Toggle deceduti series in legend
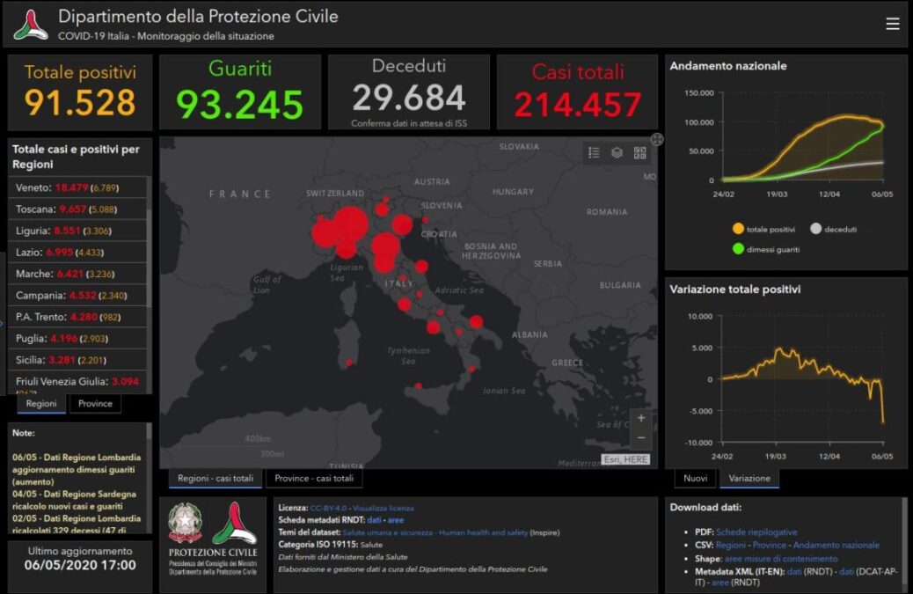 coord(833,229)
